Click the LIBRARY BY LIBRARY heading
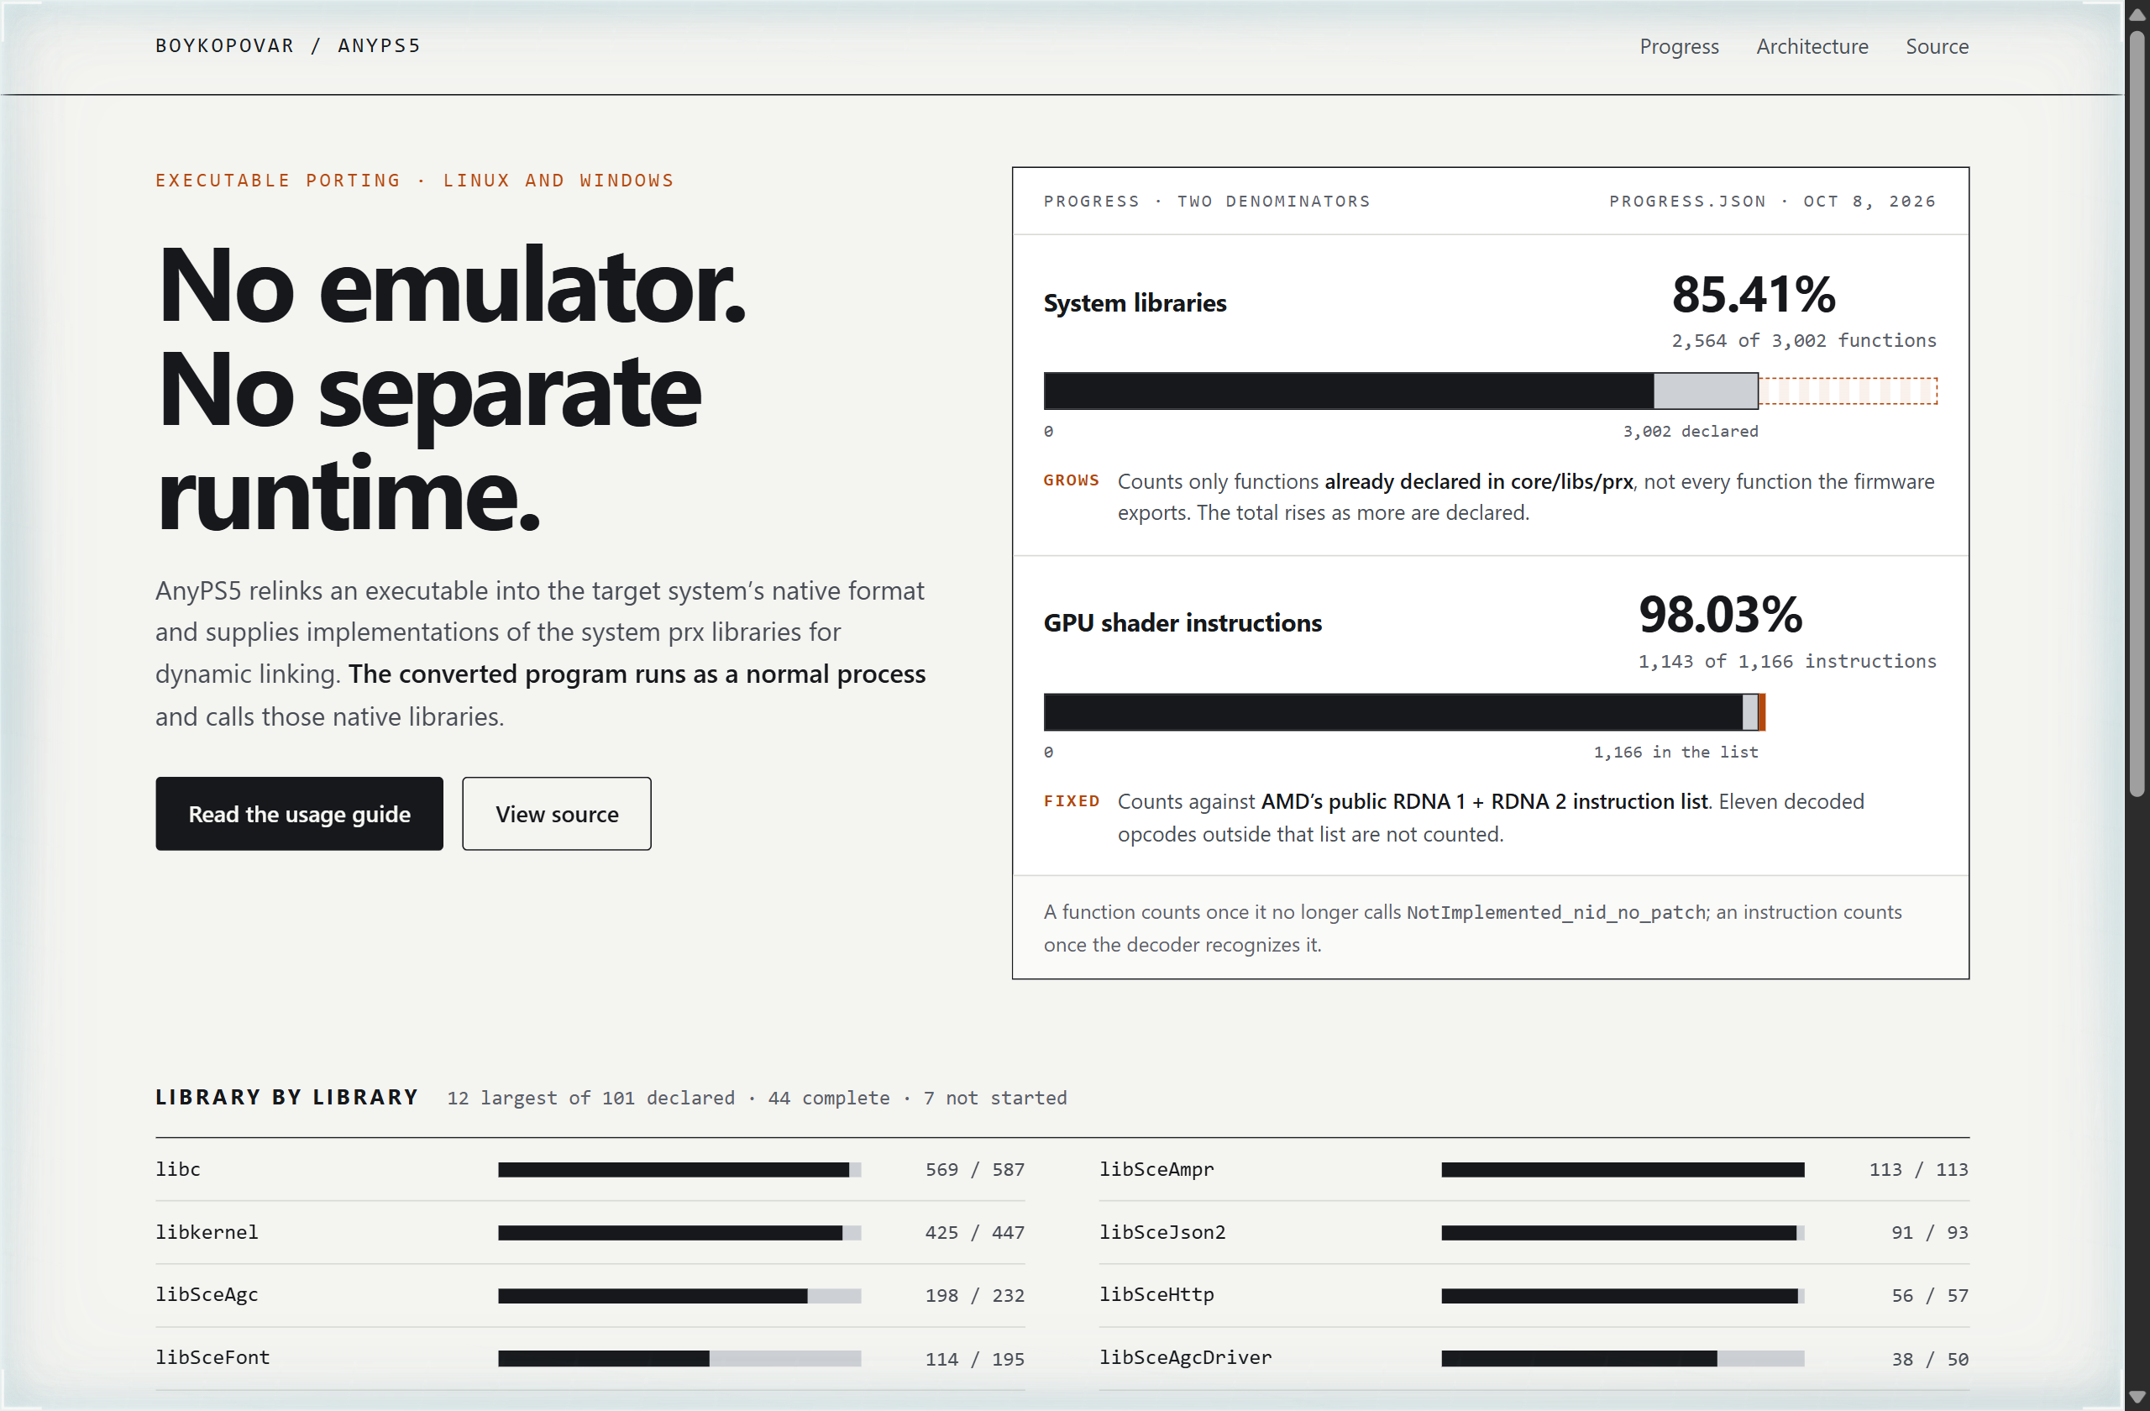Image resolution: width=2150 pixels, height=1411 pixels. tap(286, 1097)
